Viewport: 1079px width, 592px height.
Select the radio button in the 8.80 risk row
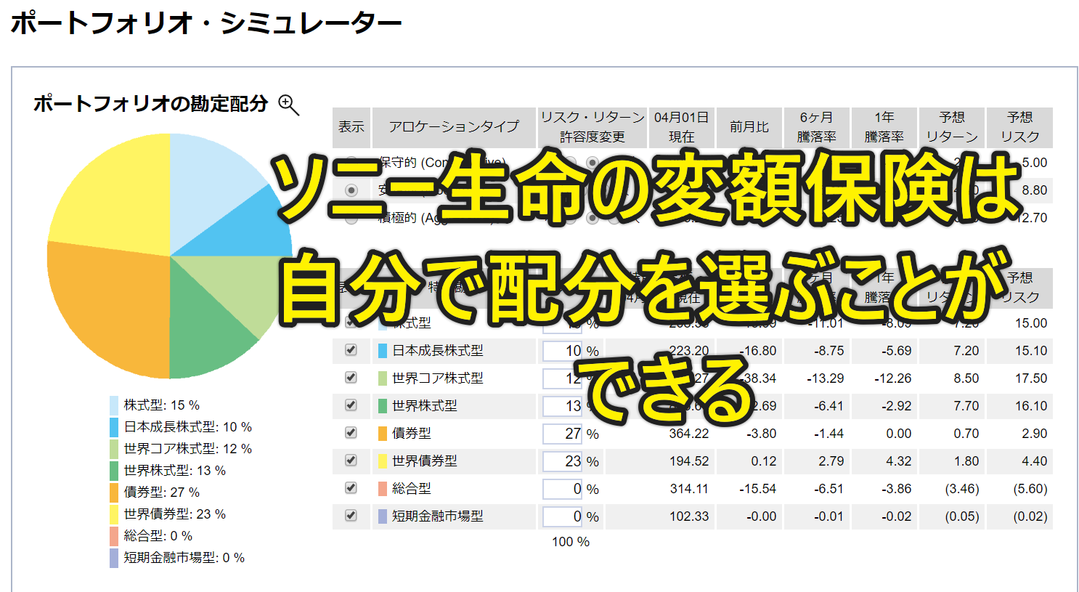351,190
